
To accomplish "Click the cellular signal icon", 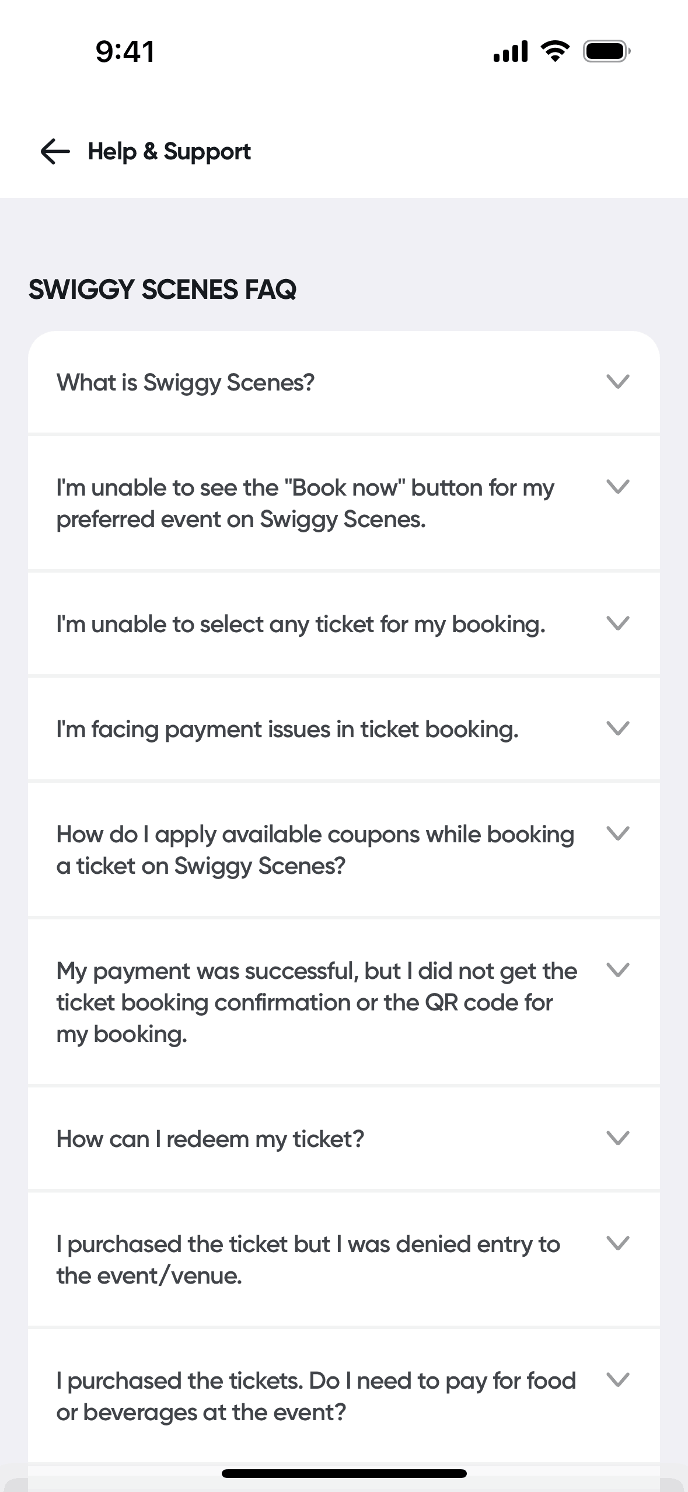I will click(x=510, y=51).
